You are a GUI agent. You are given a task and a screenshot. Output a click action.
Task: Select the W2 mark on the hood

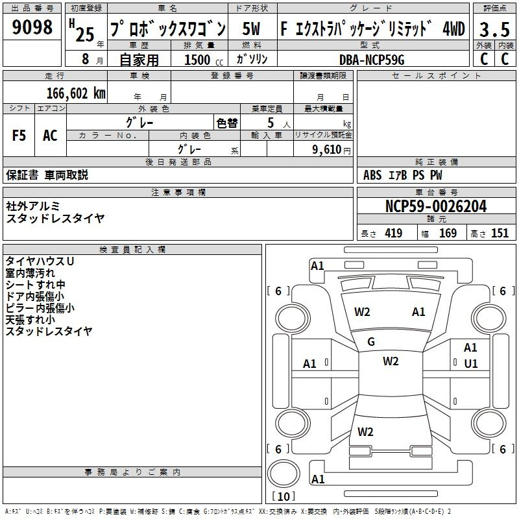(362, 311)
